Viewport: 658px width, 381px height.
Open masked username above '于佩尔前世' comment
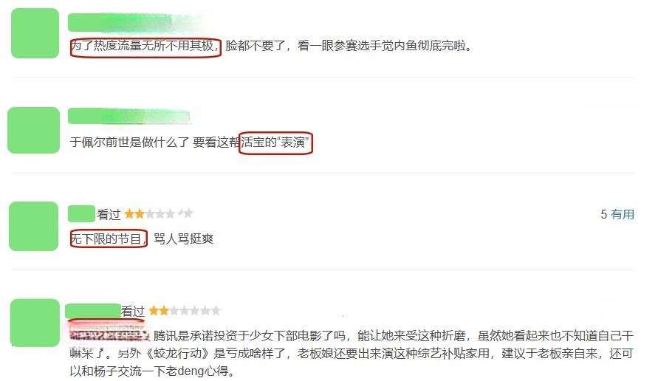coord(129,116)
